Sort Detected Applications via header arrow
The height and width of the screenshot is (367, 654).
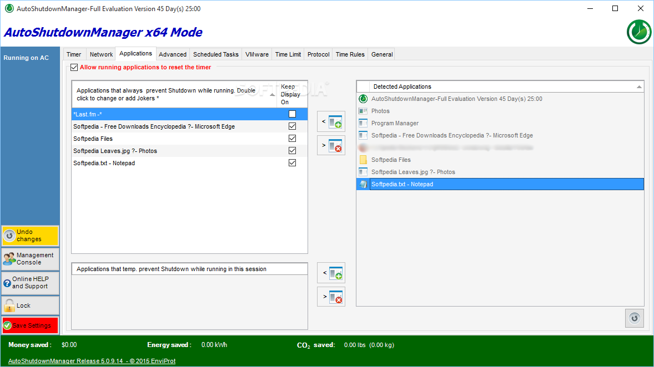[x=639, y=86]
